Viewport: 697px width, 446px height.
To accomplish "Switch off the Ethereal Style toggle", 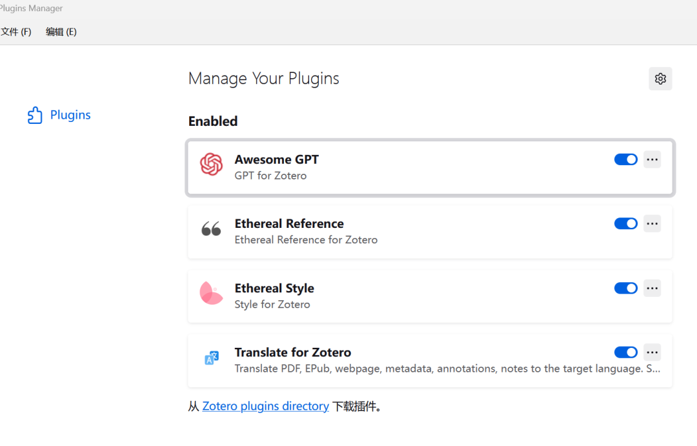I will [625, 288].
